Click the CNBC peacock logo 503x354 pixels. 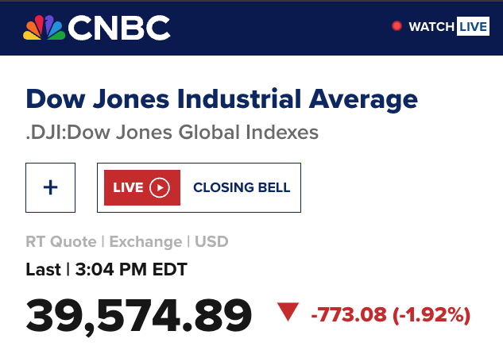pos(44,29)
